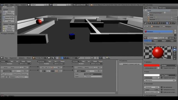Open the Object properties tab icon
178x100 pixels.
pyautogui.click(x=158, y=23)
